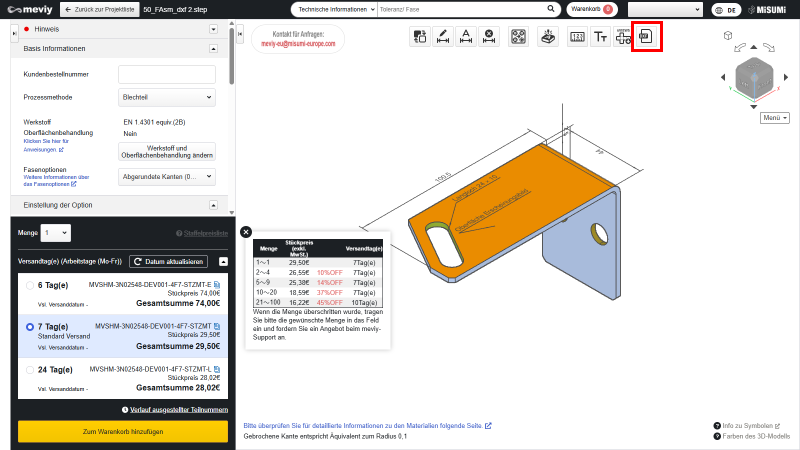Image resolution: width=800 pixels, height=450 pixels.
Task: Select the 6 Tag(e) shipping option
Action: click(x=30, y=285)
